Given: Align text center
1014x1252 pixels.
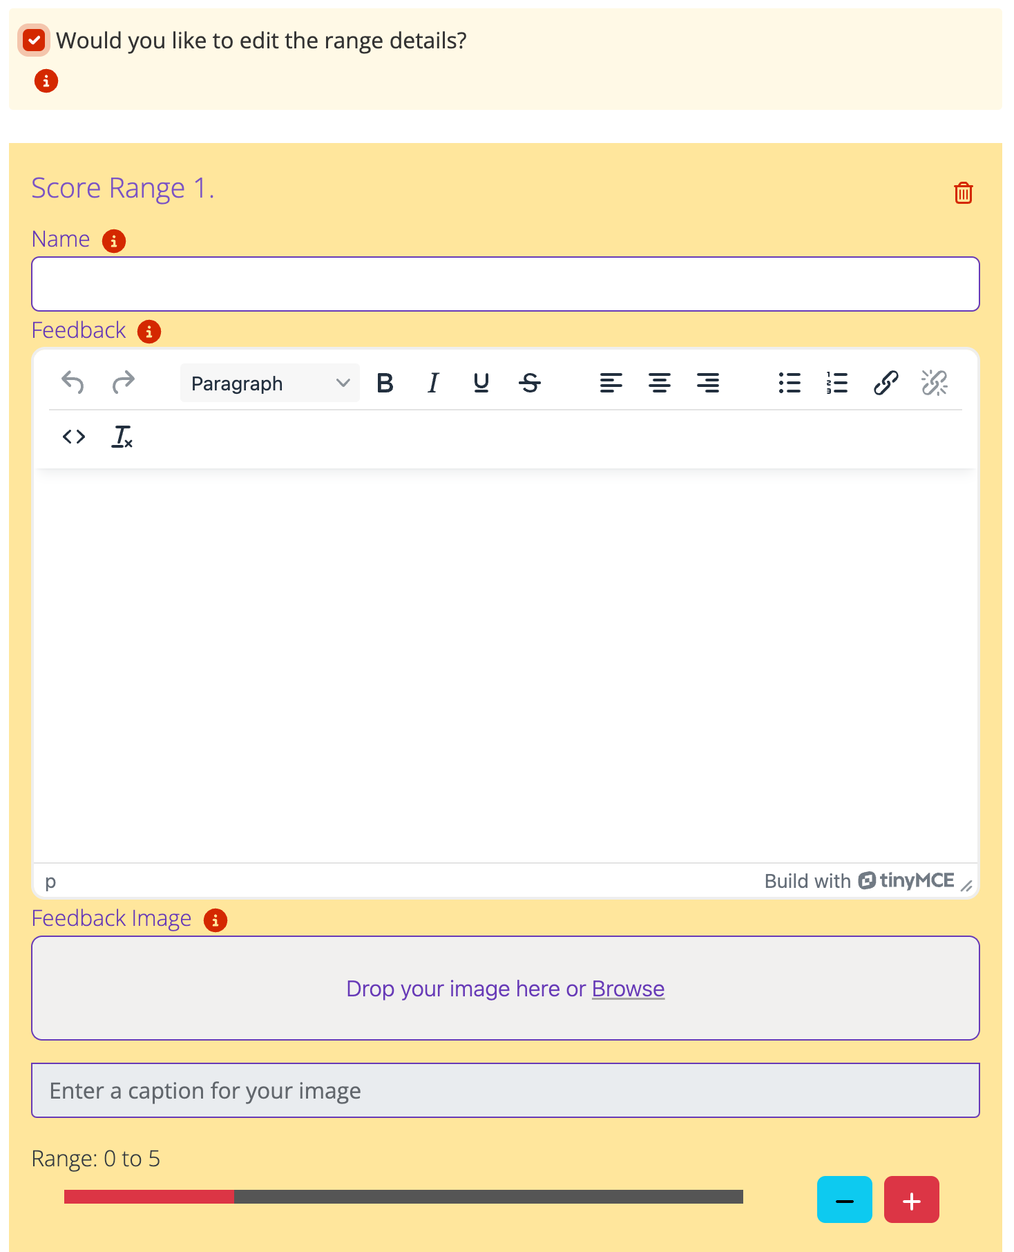Looking at the screenshot, I should point(660,382).
